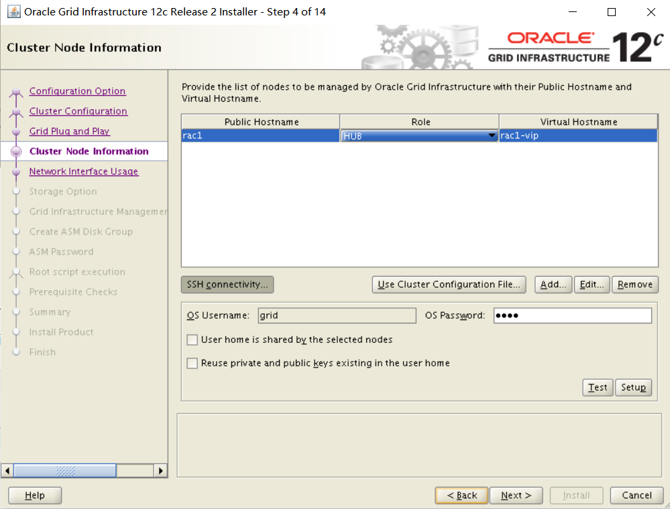Click the Create ASM Disk Group step label
The height and width of the screenshot is (509, 670).
[80, 231]
